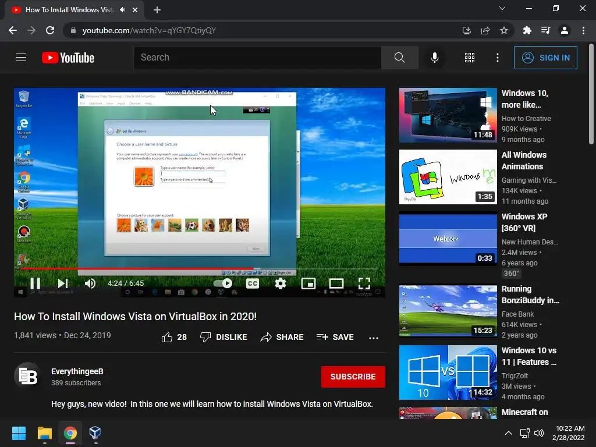This screenshot has height=447, width=596.
Task: Seek on the red video progress bar
Action: point(200,269)
